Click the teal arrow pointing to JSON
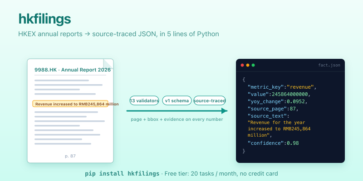The height and width of the screenshot is (181, 363). pos(177,111)
